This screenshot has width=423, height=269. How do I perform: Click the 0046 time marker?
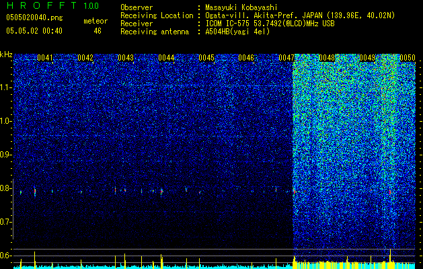(246, 58)
